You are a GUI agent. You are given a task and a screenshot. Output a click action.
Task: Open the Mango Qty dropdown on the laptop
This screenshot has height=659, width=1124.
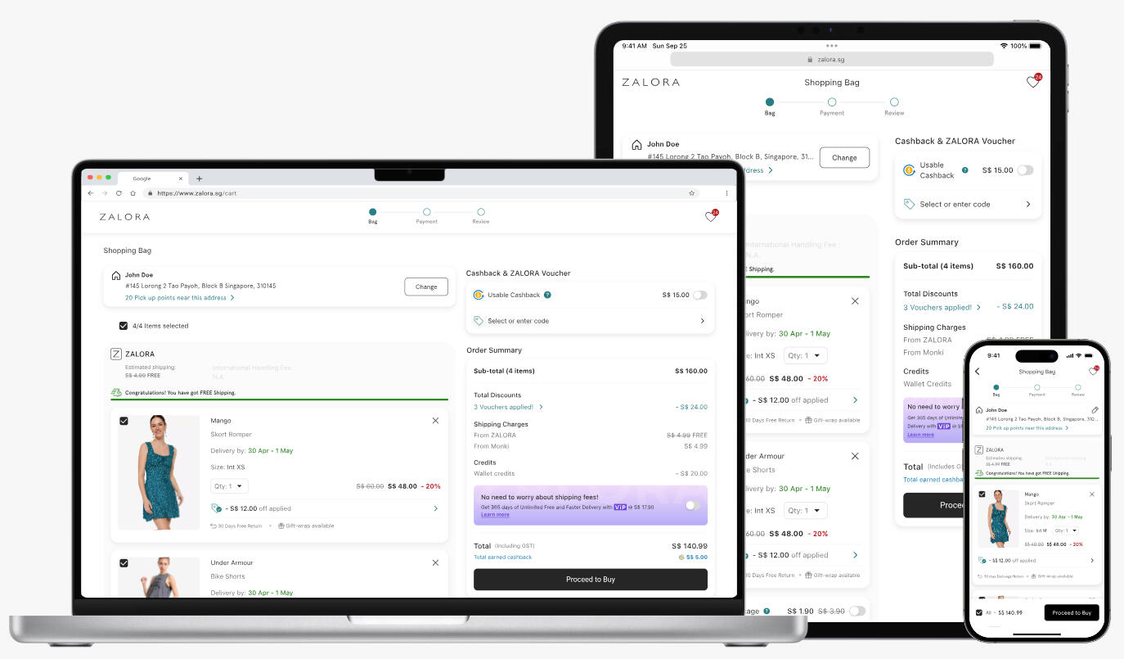tap(229, 486)
